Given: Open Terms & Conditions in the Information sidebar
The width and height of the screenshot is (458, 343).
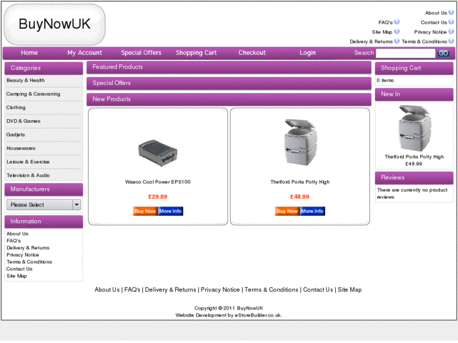Looking at the screenshot, I should click(29, 262).
